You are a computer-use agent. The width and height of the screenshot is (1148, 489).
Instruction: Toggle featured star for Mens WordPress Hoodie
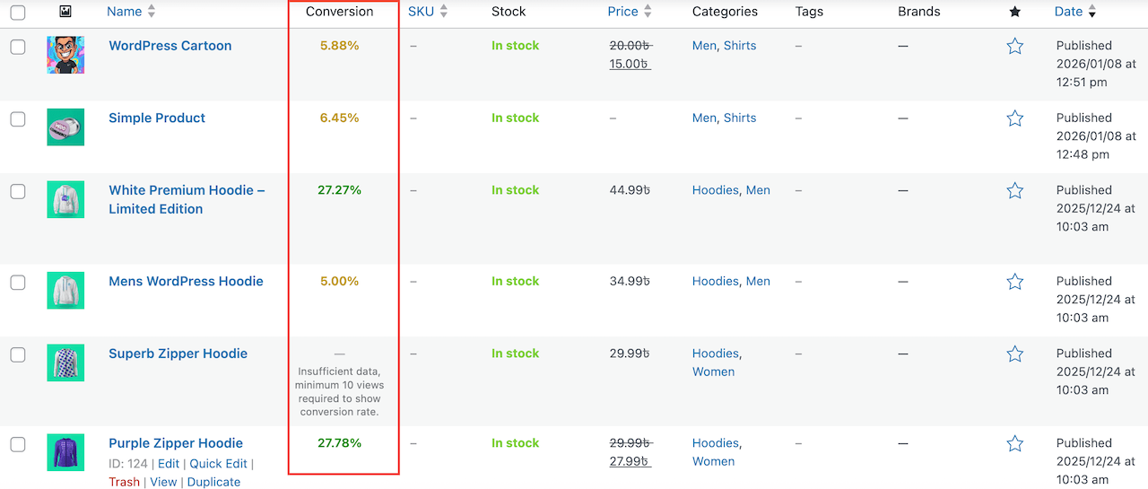click(x=1014, y=282)
